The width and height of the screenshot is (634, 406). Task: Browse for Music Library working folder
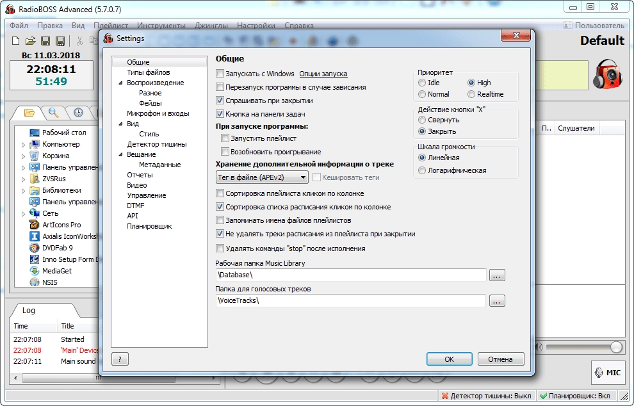497,275
